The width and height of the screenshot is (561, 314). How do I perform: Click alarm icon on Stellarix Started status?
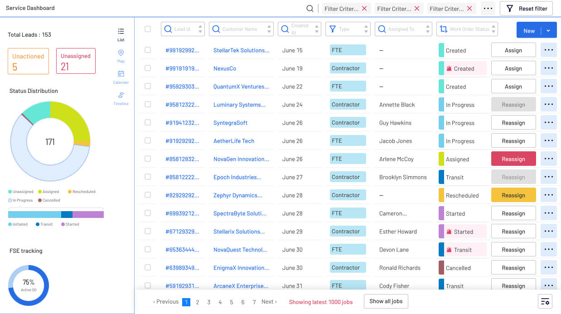point(449,232)
